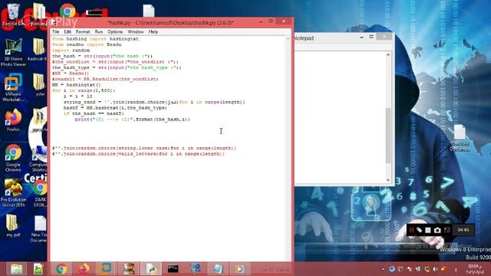Select the recorder's pencil annotation tool
This screenshot has height=276, width=491.
[x=420, y=230]
